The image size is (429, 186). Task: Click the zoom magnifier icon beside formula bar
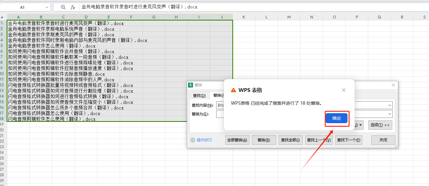pos(63,7)
